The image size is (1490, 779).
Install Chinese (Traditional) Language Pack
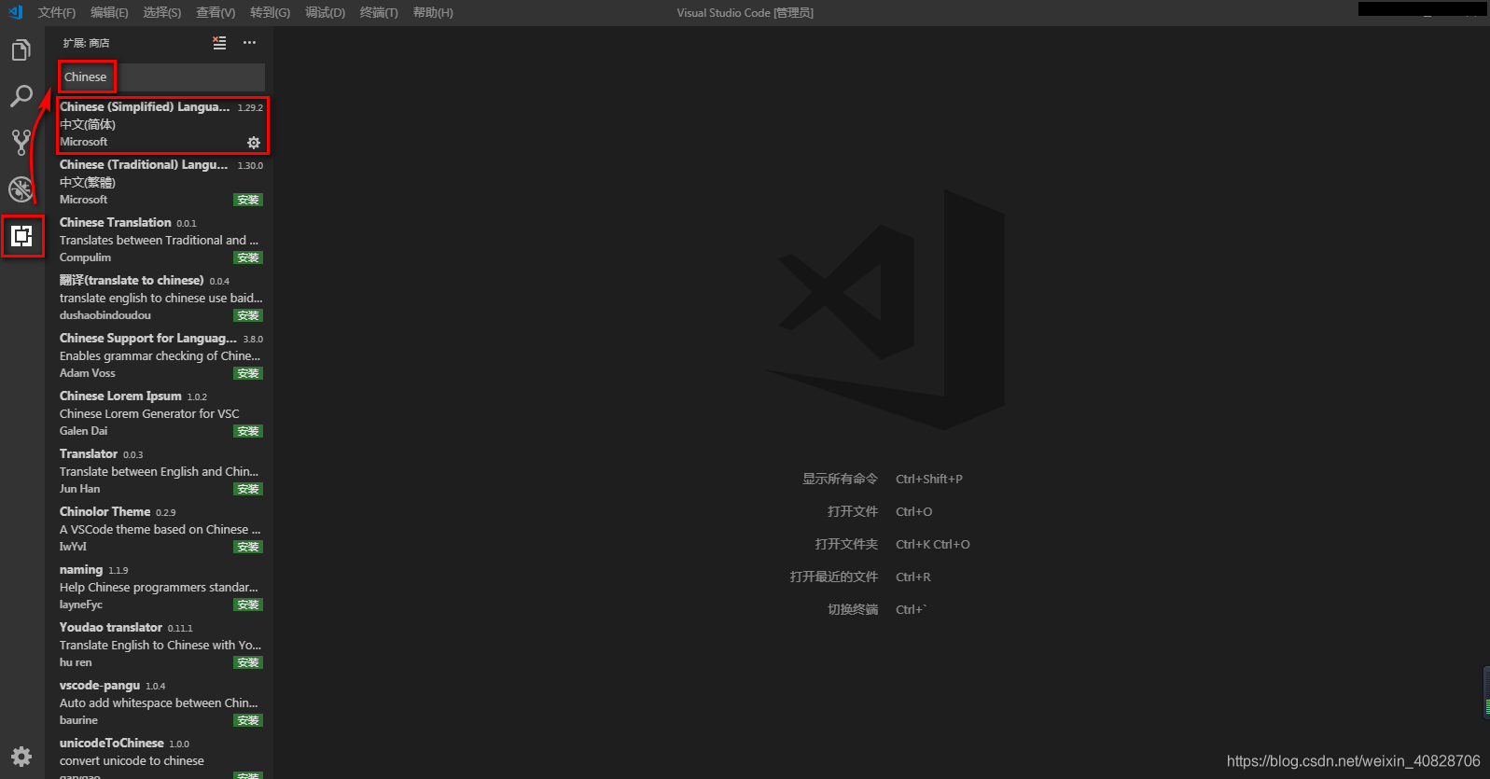[x=248, y=200]
